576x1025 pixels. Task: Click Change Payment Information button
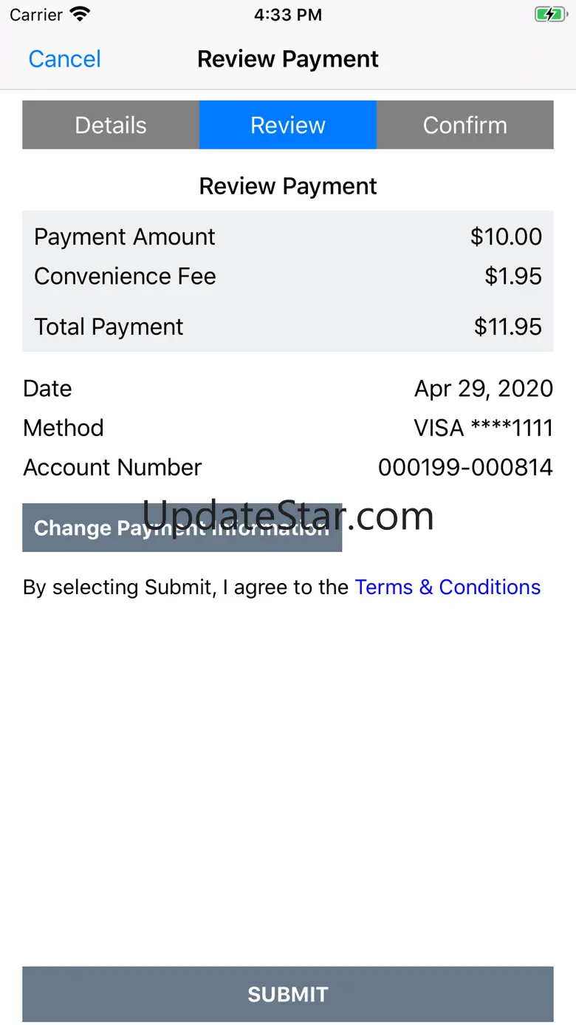[182, 528]
